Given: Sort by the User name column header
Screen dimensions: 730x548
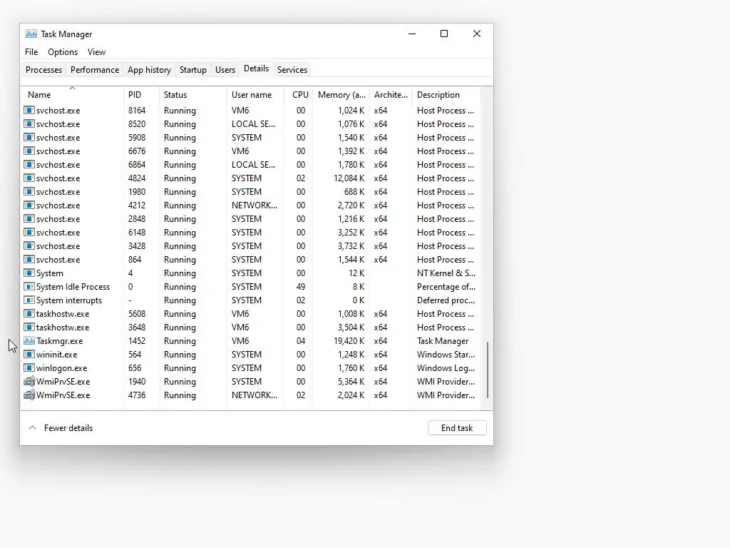Looking at the screenshot, I should point(255,95).
